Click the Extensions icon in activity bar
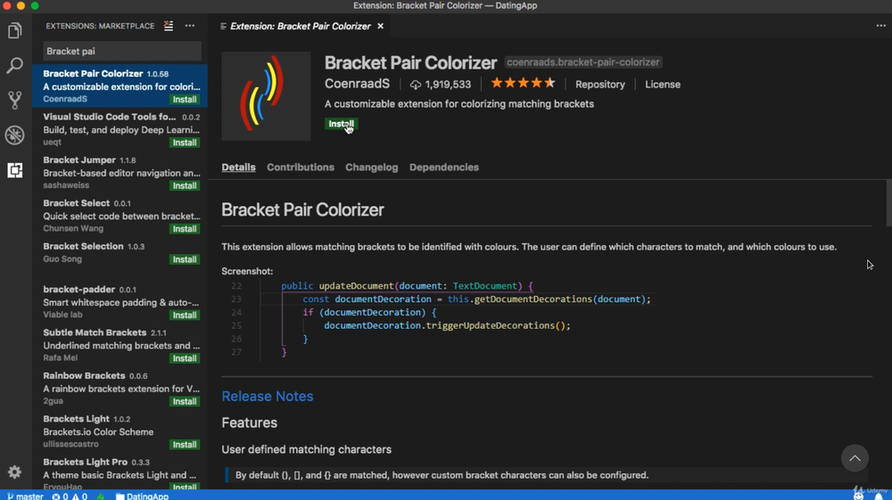 (14, 169)
